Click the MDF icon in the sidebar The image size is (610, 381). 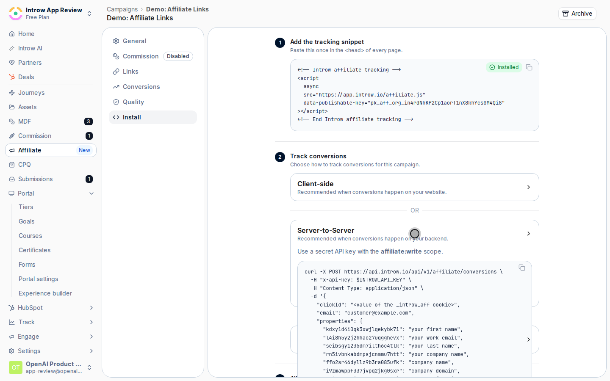click(12, 121)
